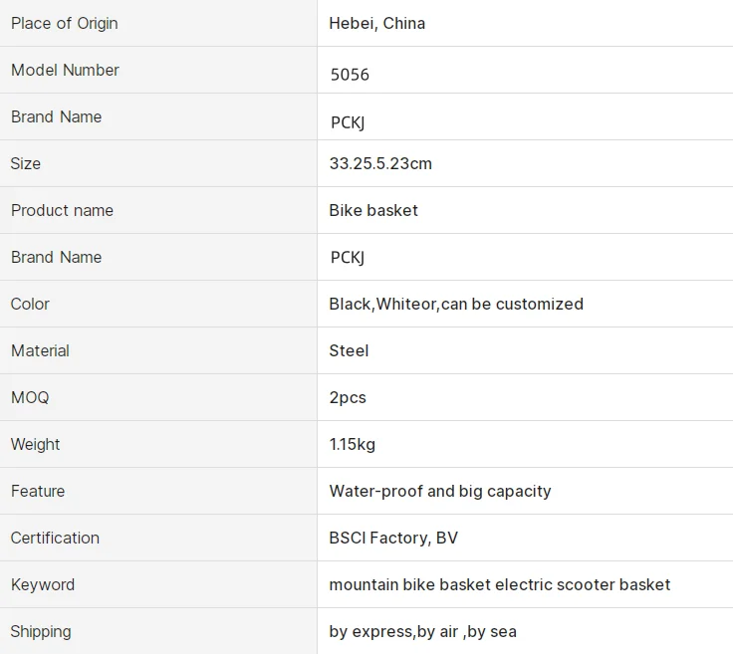The height and width of the screenshot is (654, 733).
Task: Select the '2pcs' MOQ value
Action: click(348, 397)
